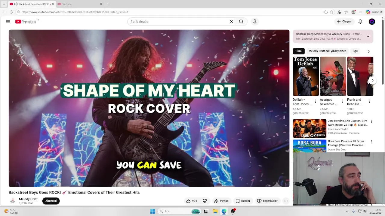Open the Frank and Dean thumbnail
385x216 pixels.
[360, 76]
